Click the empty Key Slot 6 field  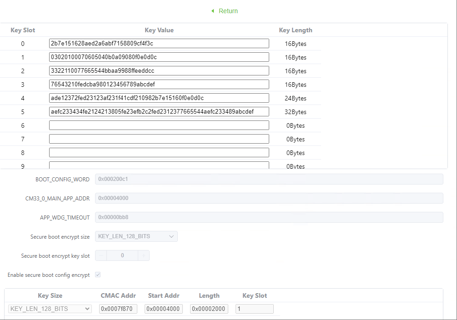159,125
